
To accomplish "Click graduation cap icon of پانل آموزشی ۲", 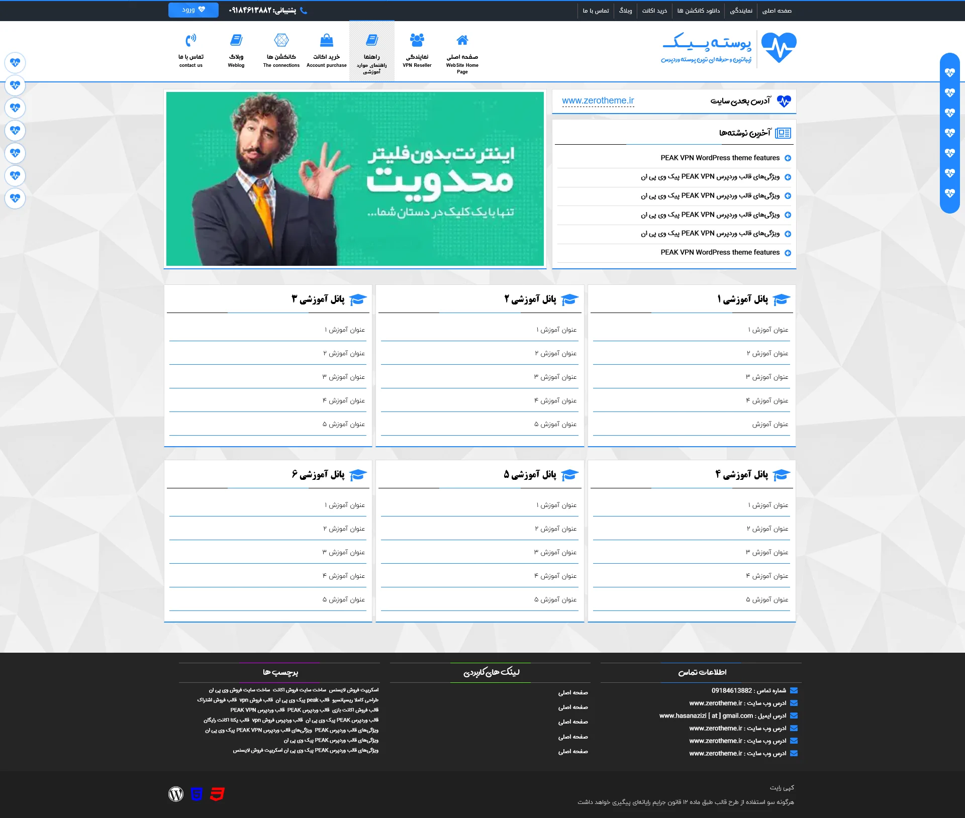I will 569,299.
